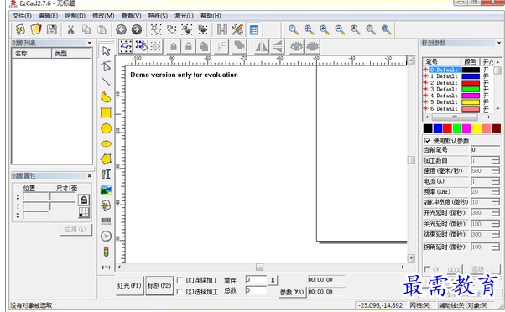Toggle the 使用默认参数 checkbox
Viewport: 505px width, 312px height.
click(x=427, y=141)
